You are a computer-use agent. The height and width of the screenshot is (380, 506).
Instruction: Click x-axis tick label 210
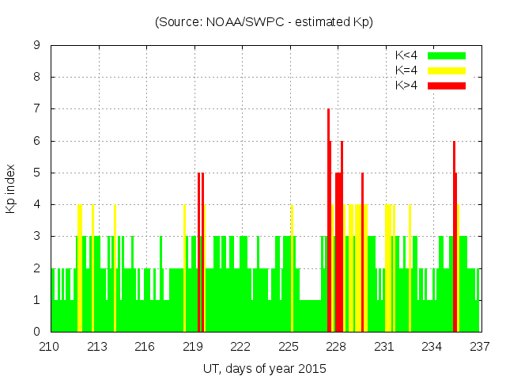51,346
